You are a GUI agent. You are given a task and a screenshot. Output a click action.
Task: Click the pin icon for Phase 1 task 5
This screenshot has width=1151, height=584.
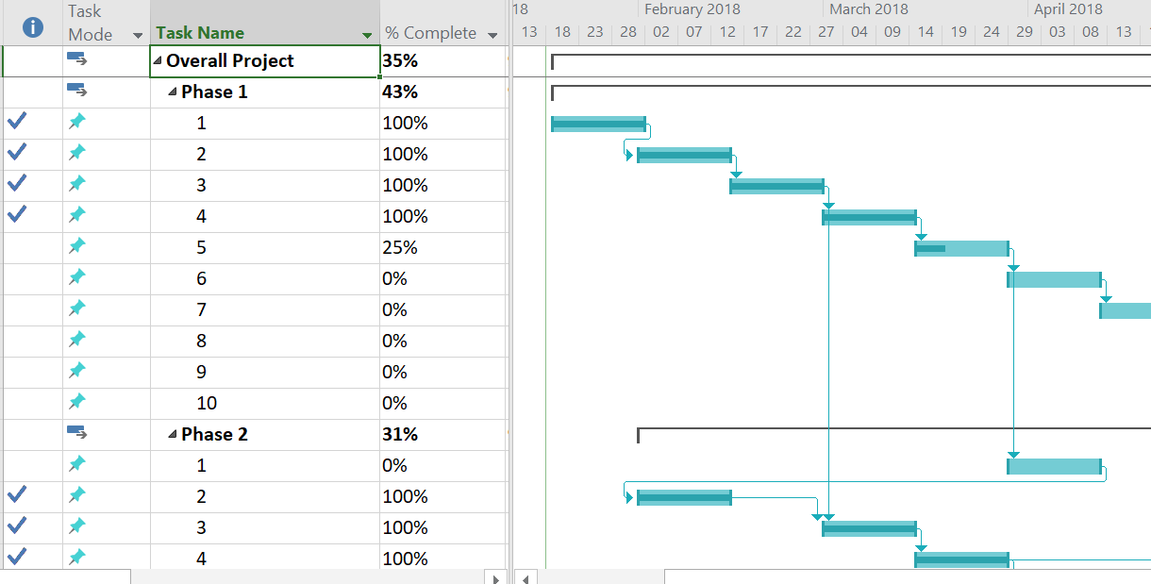coord(77,246)
